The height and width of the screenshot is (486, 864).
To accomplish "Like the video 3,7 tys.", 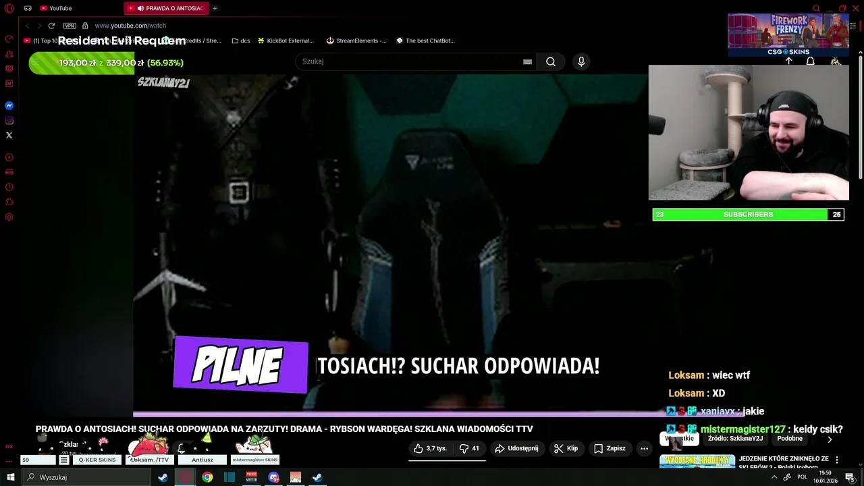I will pyautogui.click(x=430, y=448).
